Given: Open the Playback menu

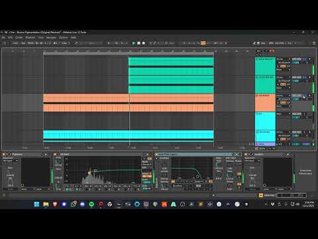Looking at the screenshot, I should [30, 38].
